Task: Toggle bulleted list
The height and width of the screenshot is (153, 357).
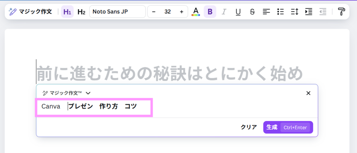Action: (280, 12)
